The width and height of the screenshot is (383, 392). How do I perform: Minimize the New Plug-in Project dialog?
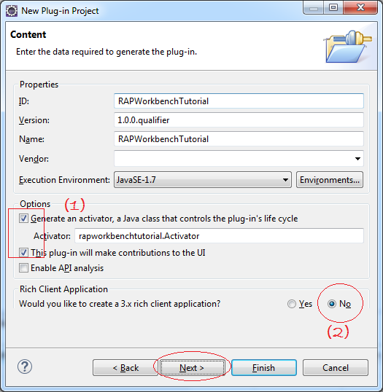pyautogui.click(x=314, y=8)
